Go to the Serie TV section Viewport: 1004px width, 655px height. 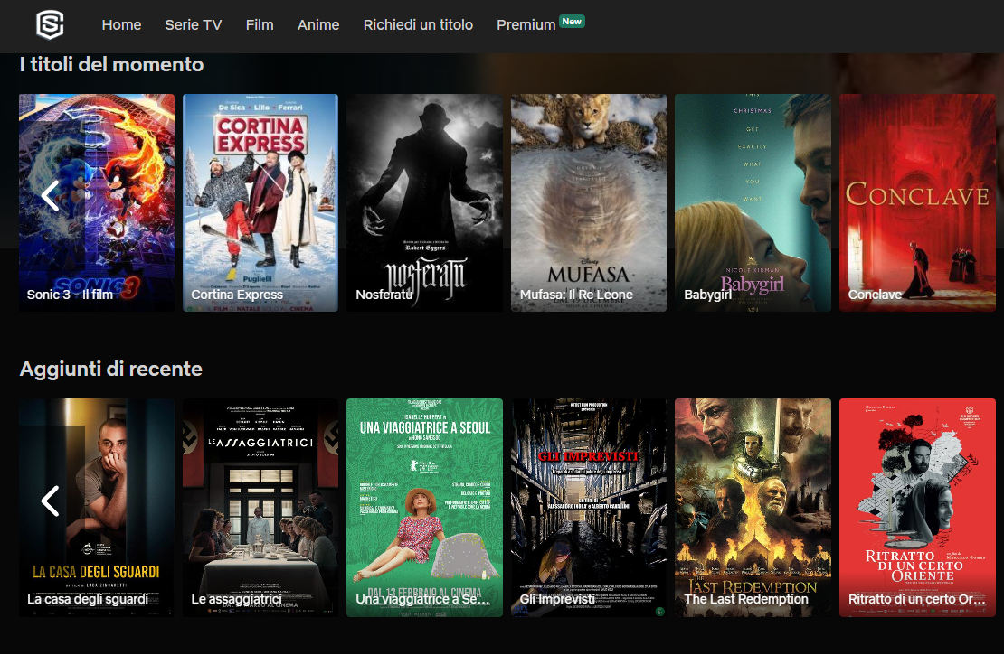click(x=193, y=24)
